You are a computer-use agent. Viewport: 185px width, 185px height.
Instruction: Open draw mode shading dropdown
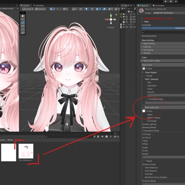tap(74, 9)
